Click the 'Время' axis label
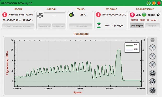This screenshot has height=97, width=162. [x=78, y=92]
